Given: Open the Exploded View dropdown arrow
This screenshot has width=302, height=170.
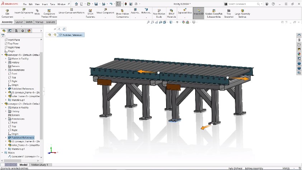Looking at the screenshot, I should (x=185, y=17).
